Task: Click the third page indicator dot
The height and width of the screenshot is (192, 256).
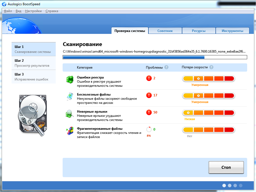Action: click(x=235, y=185)
